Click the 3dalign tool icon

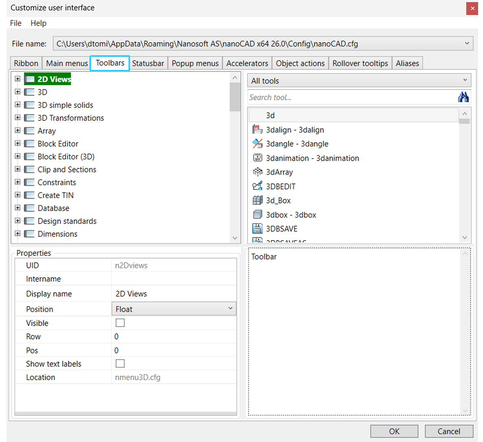pyautogui.click(x=257, y=130)
